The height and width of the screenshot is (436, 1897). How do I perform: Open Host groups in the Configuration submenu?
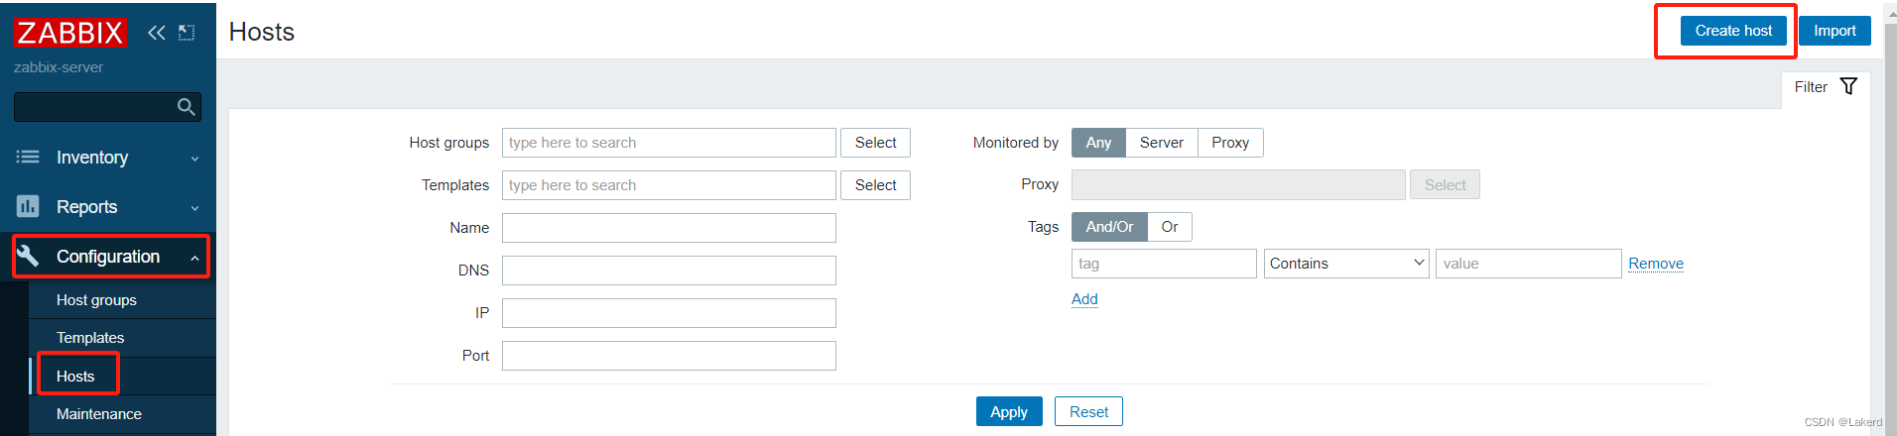96,300
